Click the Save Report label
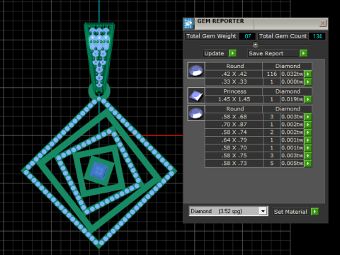This screenshot has width=340, height=255. tap(266, 53)
